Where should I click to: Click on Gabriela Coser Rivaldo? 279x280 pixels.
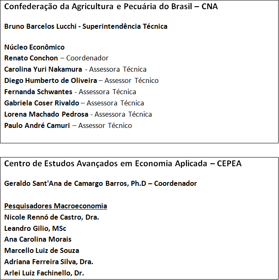(x=42, y=103)
